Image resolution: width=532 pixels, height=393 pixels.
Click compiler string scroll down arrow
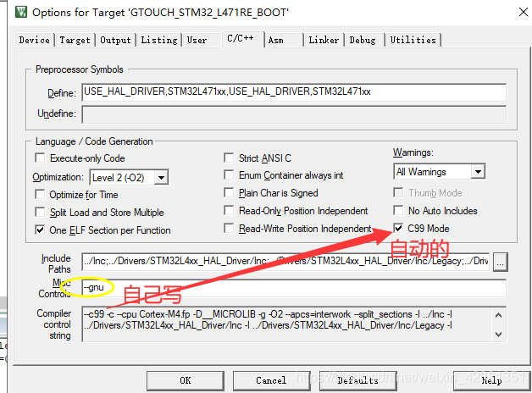498,334
